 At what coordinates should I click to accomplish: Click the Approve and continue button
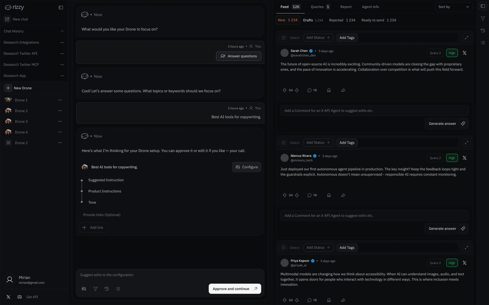(235, 289)
